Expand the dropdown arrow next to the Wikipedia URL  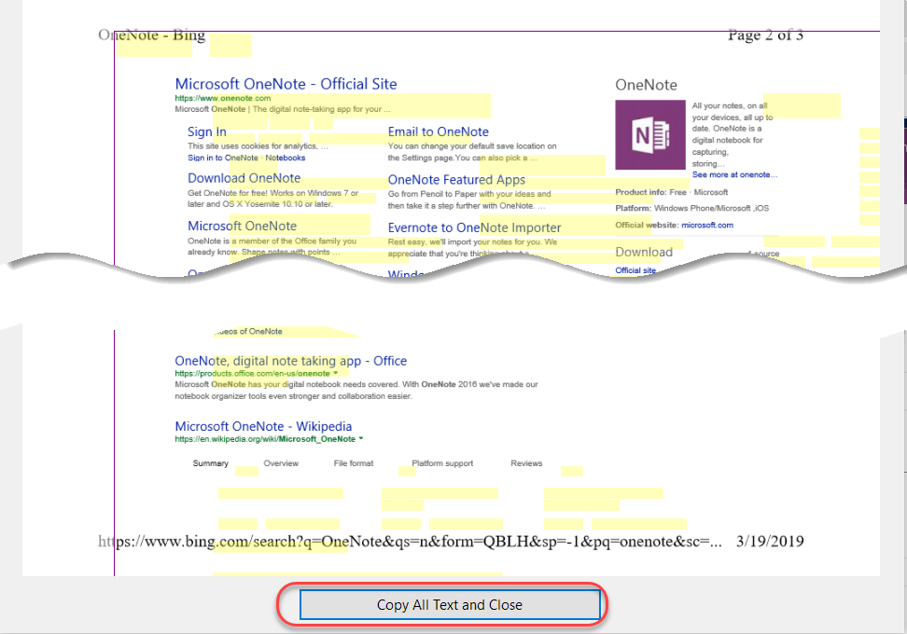[x=361, y=436]
